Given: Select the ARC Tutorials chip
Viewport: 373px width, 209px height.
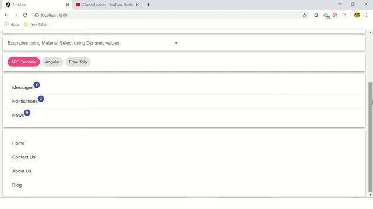Looking at the screenshot, I should tap(23, 62).
